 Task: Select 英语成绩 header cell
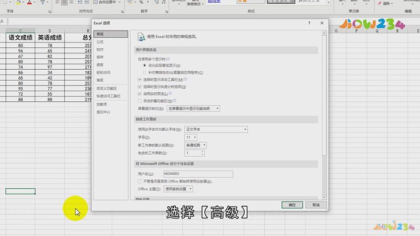click(x=50, y=37)
